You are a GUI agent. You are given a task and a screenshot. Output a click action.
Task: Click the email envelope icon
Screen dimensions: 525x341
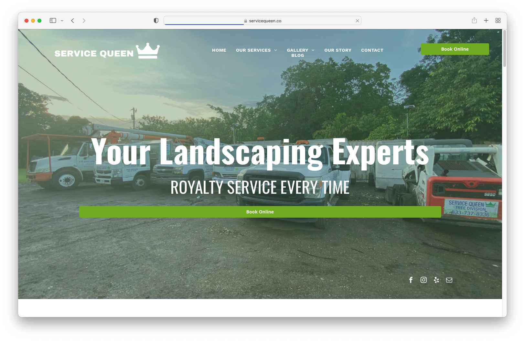449,280
